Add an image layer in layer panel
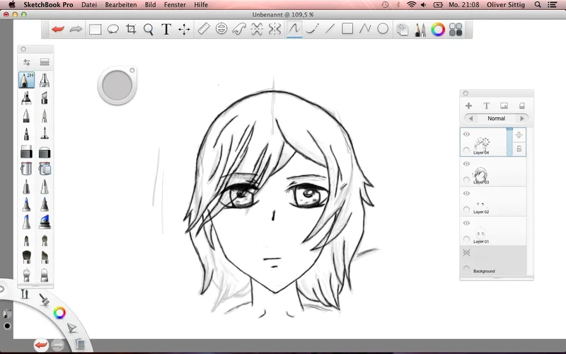The height and width of the screenshot is (354, 566). click(504, 105)
